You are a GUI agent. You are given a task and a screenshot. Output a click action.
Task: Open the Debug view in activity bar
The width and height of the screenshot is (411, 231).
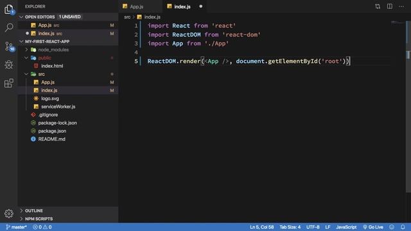click(9, 65)
